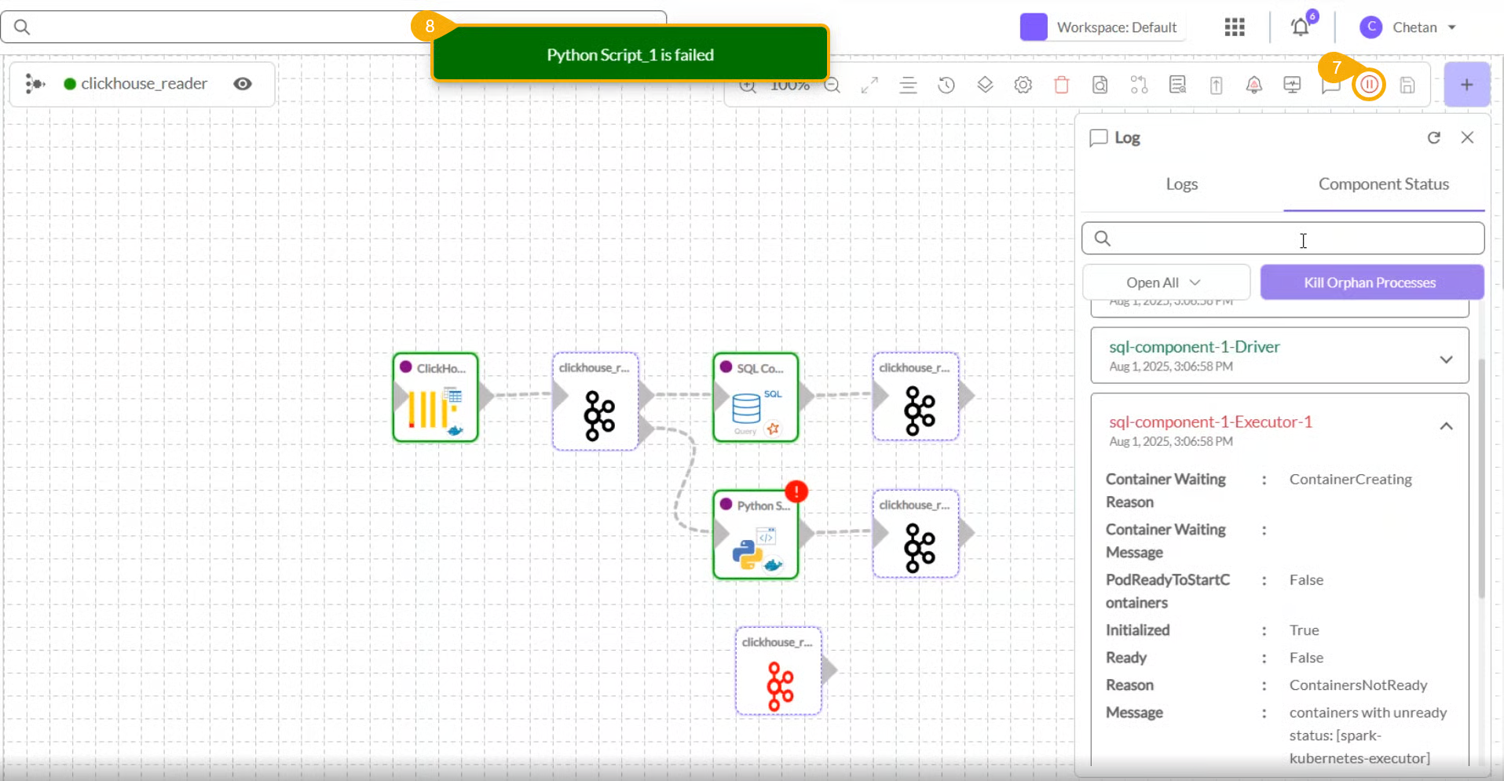Click the version history clock icon

[x=946, y=85]
